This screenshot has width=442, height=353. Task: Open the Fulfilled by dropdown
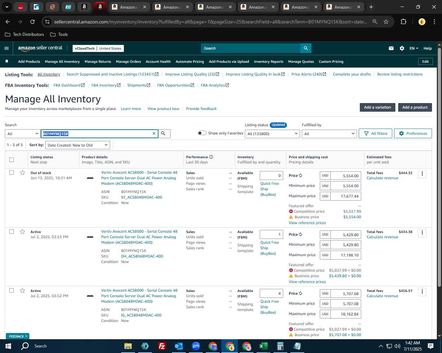pyautogui.click(x=329, y=134)
